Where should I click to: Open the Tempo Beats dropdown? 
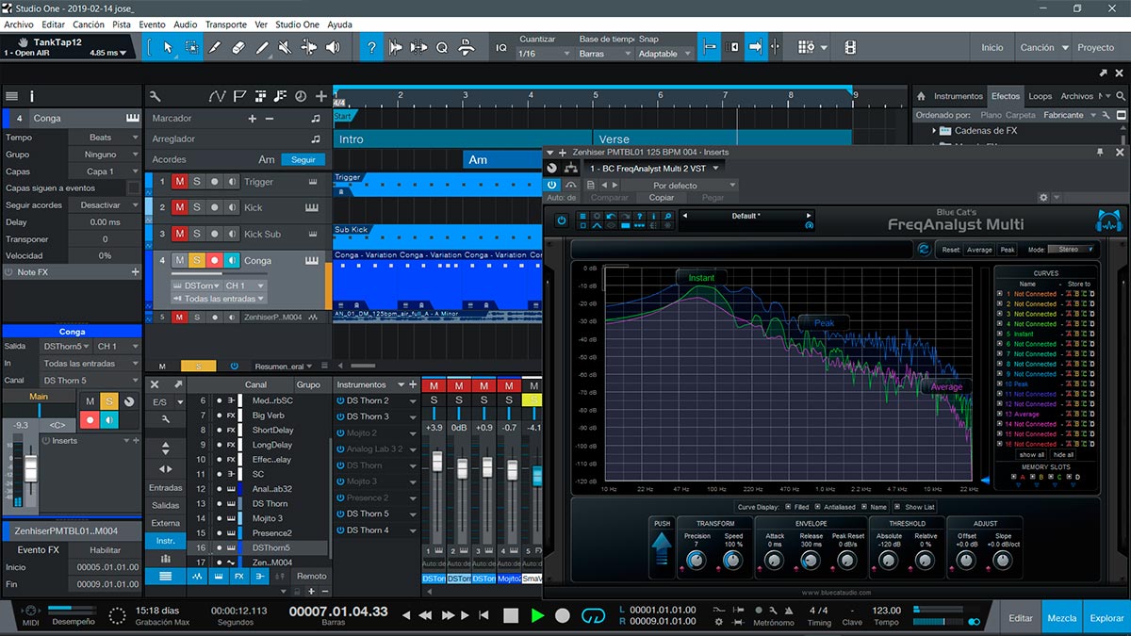(105, 138)
